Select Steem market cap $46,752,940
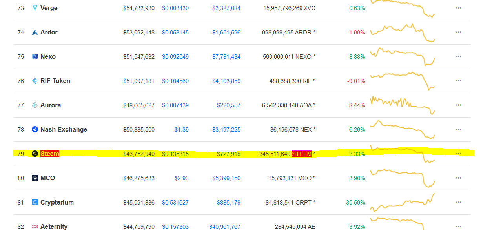 click(139, 154)
